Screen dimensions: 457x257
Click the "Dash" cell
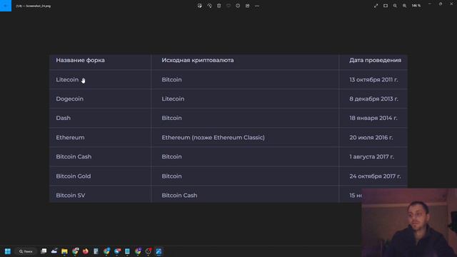point(64,118)
